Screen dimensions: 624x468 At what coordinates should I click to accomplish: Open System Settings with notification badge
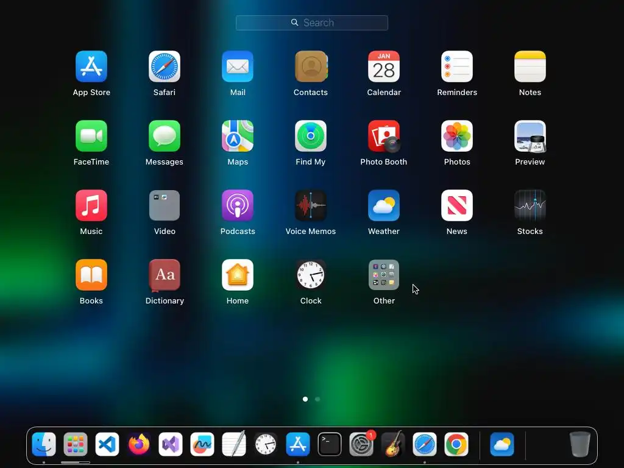click(361, 444)
